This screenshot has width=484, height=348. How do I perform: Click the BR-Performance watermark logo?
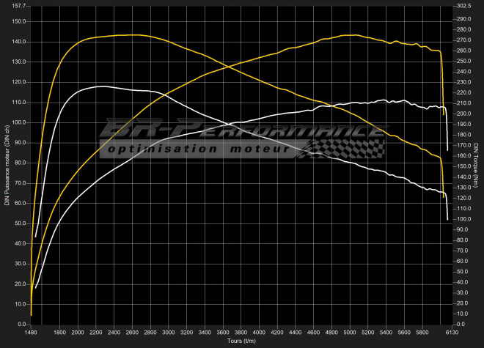click(x=242, y=132)
